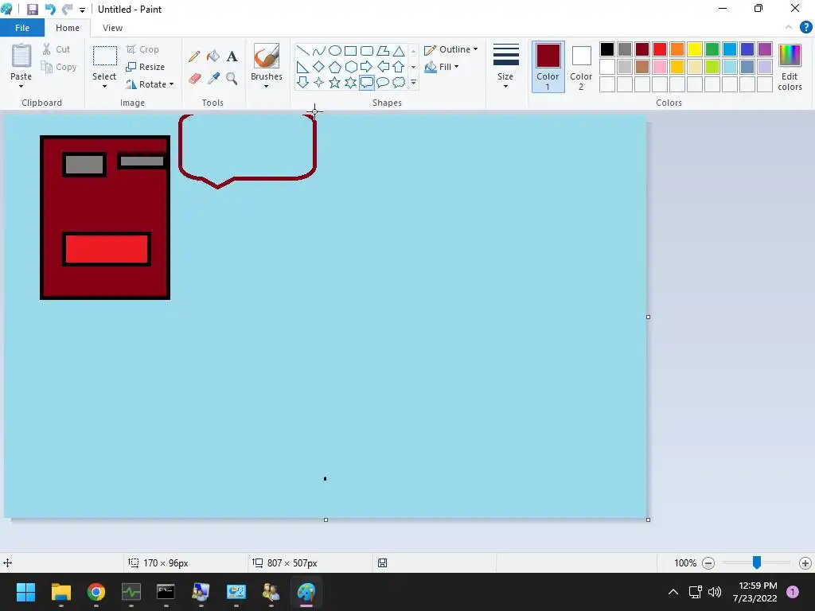
Task: Activate Color 2 background selector
Action: (x=581, y=67)
